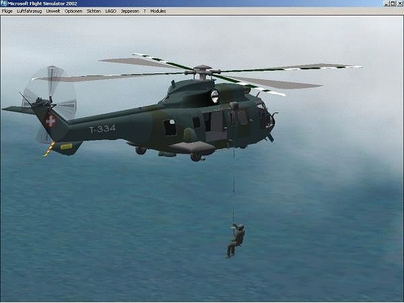Open the Umwelt menu
The height and width of the screenshot is (303, 404).
(53, 11)
